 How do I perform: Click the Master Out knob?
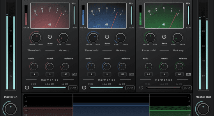(203, 109)
